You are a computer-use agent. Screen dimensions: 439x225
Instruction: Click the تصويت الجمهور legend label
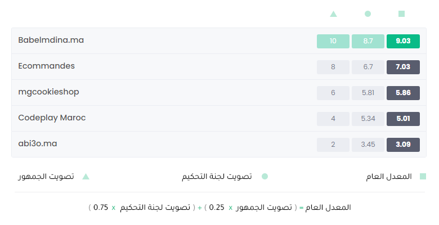pos(46,177)
